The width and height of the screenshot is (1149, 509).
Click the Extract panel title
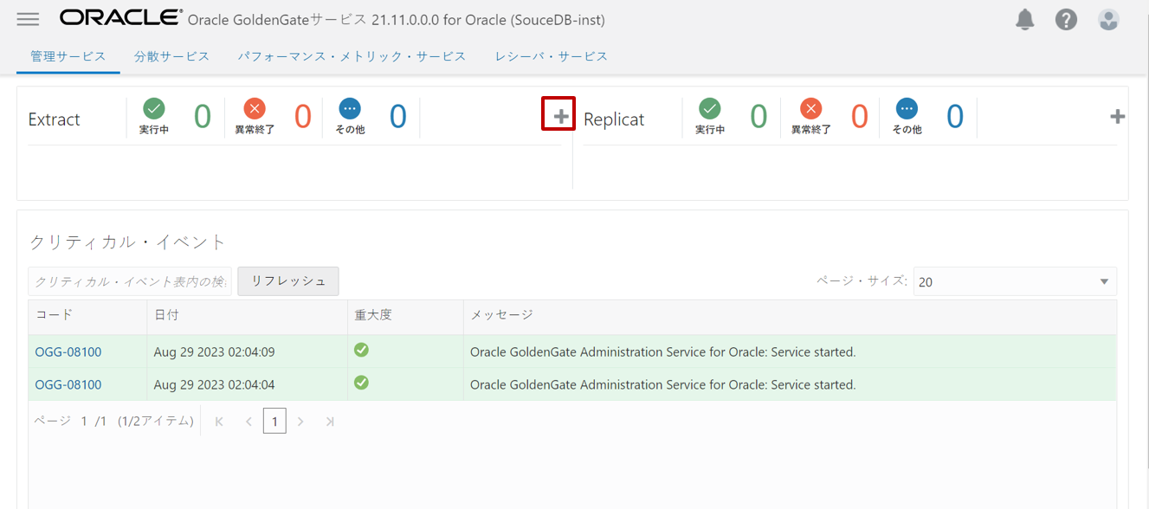(54, 119)
